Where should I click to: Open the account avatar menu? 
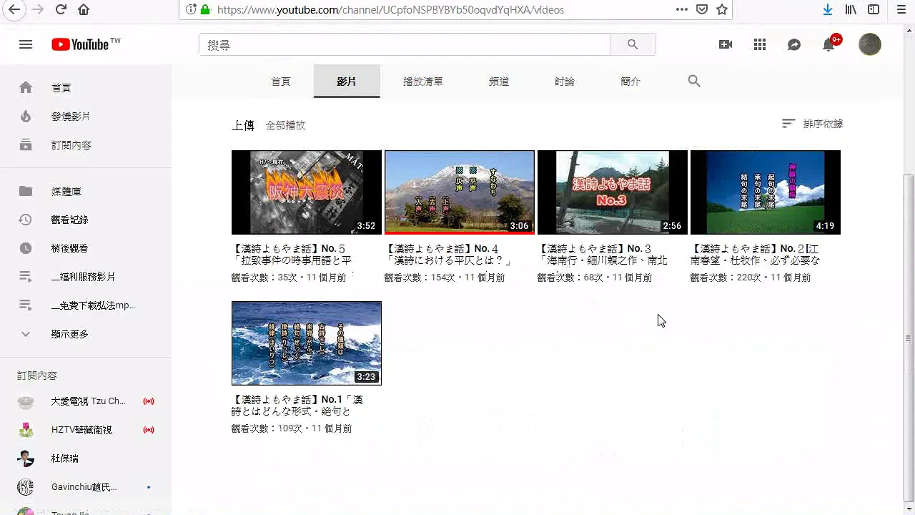coord(870,44)
